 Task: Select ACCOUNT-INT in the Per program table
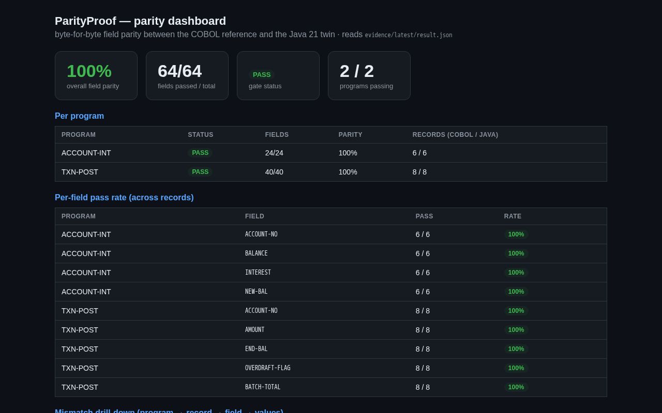[x=86, y=153]
